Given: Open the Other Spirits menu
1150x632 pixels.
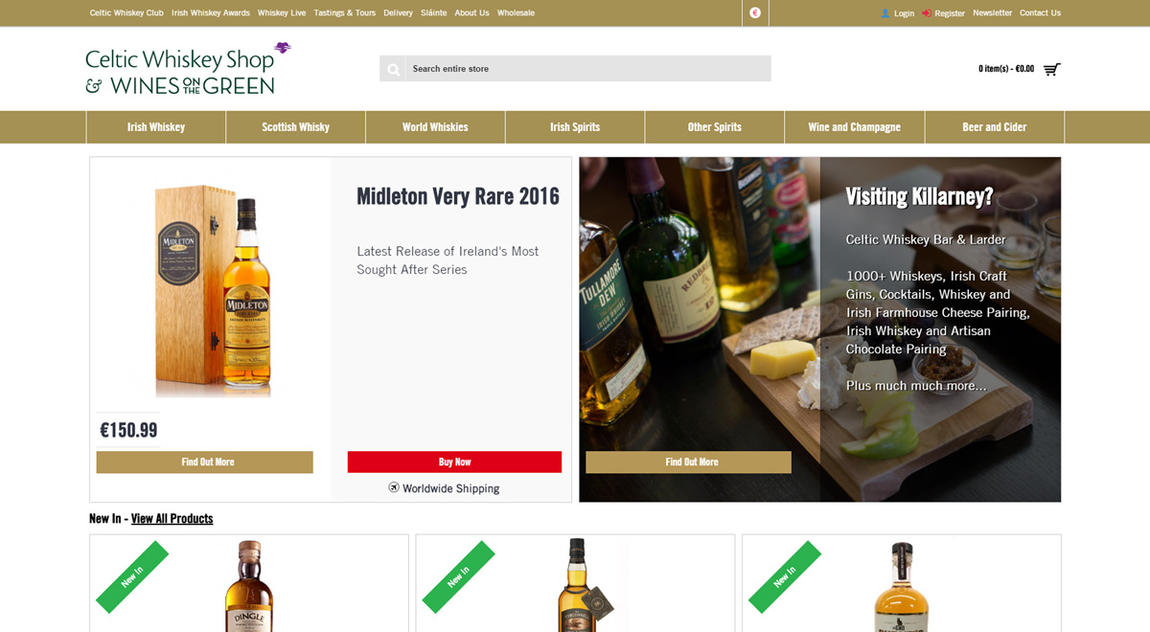Looking at the screenshot, I should tap(715, 127).
